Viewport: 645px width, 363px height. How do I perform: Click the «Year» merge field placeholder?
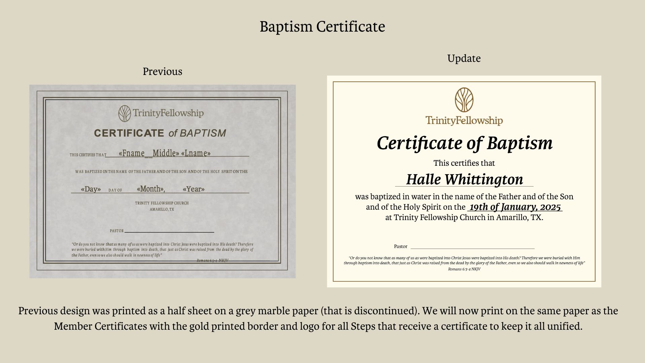pyautogui.click(x=193, y=189)
